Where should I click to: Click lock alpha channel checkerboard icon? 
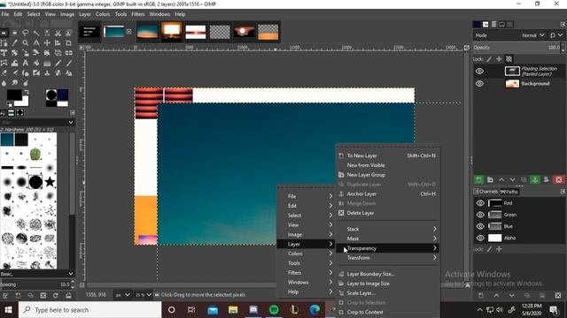tap(509, 59)
